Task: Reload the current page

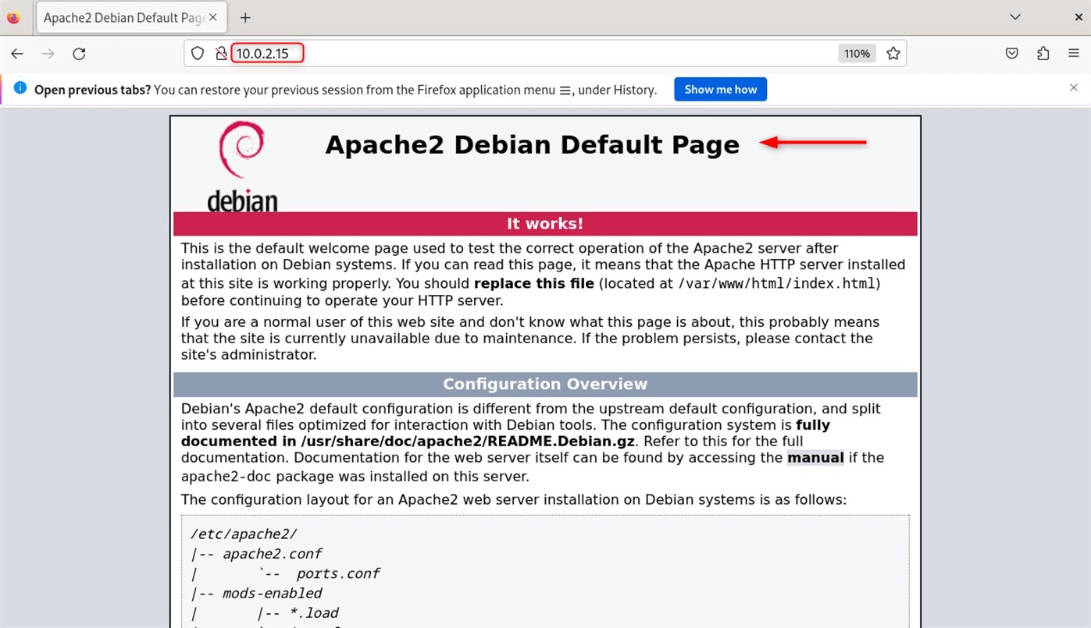Action: click(79, 54)
